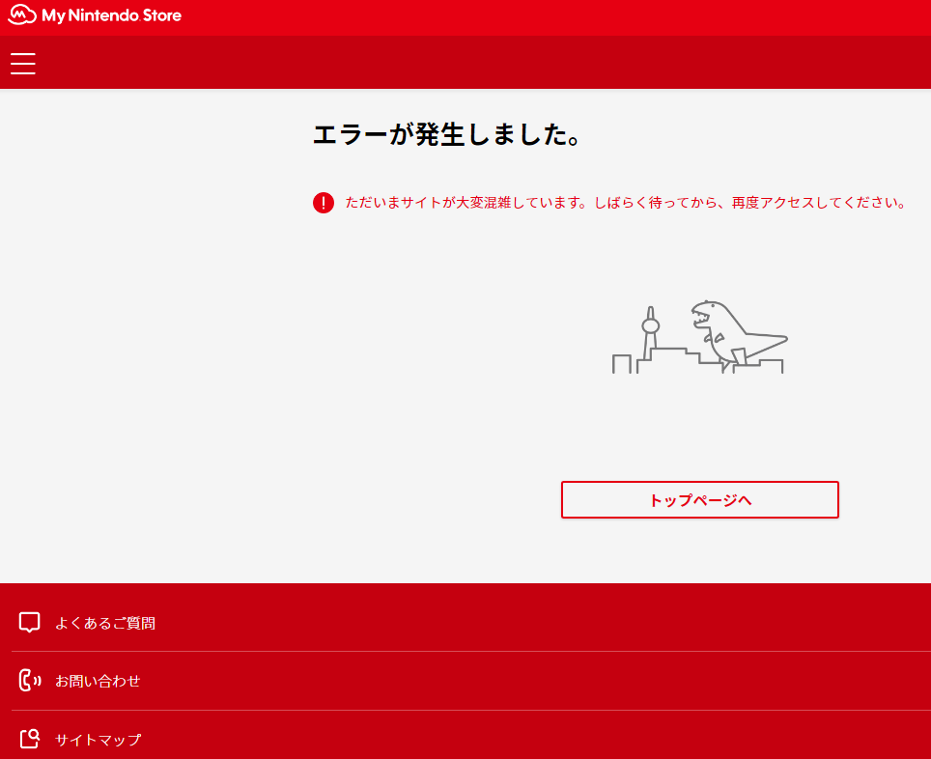Open the サイトマップ link
Viewport: 931px width, 759px height.
[98, 740]
